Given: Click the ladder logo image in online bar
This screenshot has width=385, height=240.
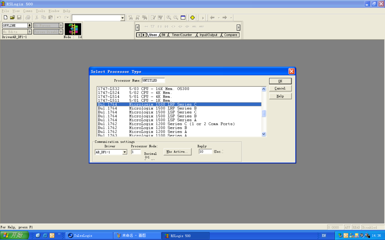Looking at the screenshot, I should [73, 29].
